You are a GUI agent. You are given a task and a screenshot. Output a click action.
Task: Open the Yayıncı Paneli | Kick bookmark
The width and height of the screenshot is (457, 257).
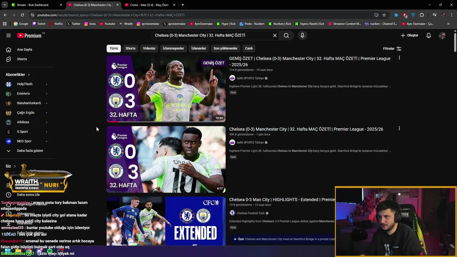[x=309, y=24]
